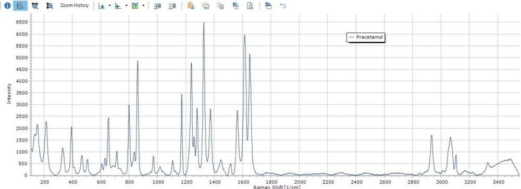Screen dimensions: 521x189
Task: Expand the stacked spectra display dropdown arrow
Action: tap(143, 6)
